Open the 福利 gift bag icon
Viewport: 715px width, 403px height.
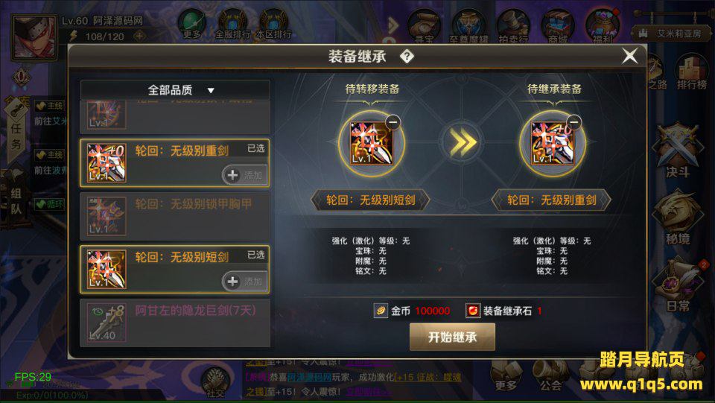[x=603, y=26]
